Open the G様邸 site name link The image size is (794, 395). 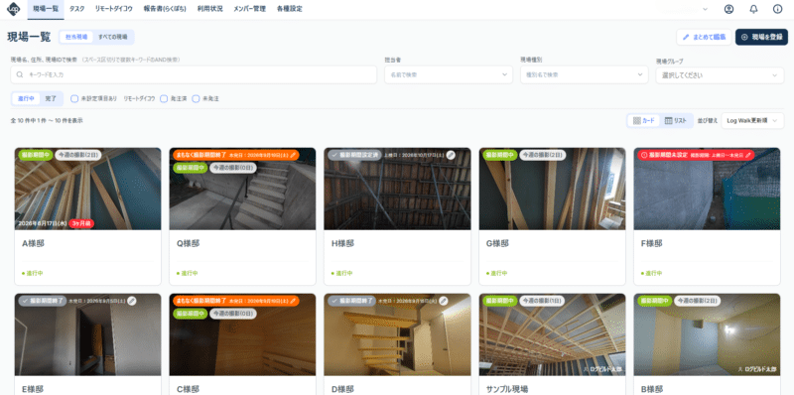498,243
